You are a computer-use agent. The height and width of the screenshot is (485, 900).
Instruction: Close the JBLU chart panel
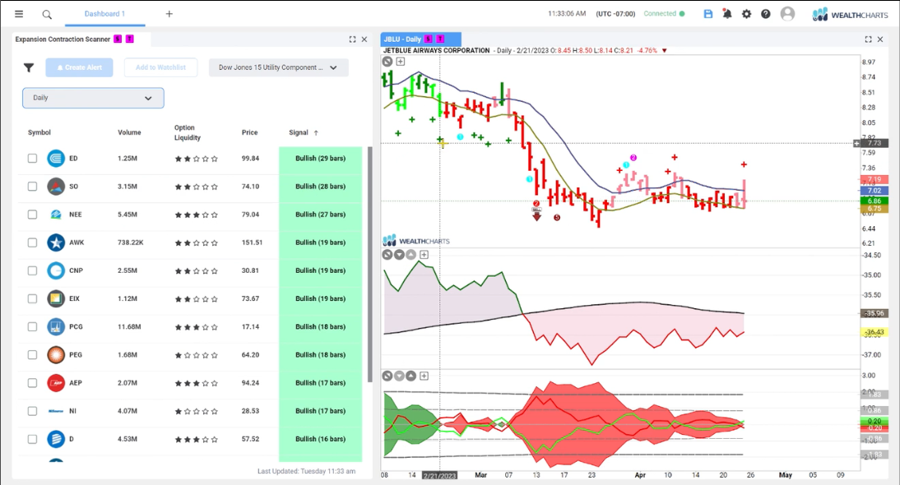click(x=880, y=39)
